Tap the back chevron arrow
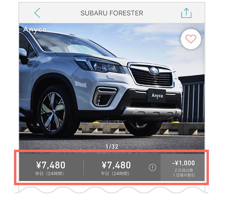The height and width of the screenshot is (198, 226). pos(37,13)
